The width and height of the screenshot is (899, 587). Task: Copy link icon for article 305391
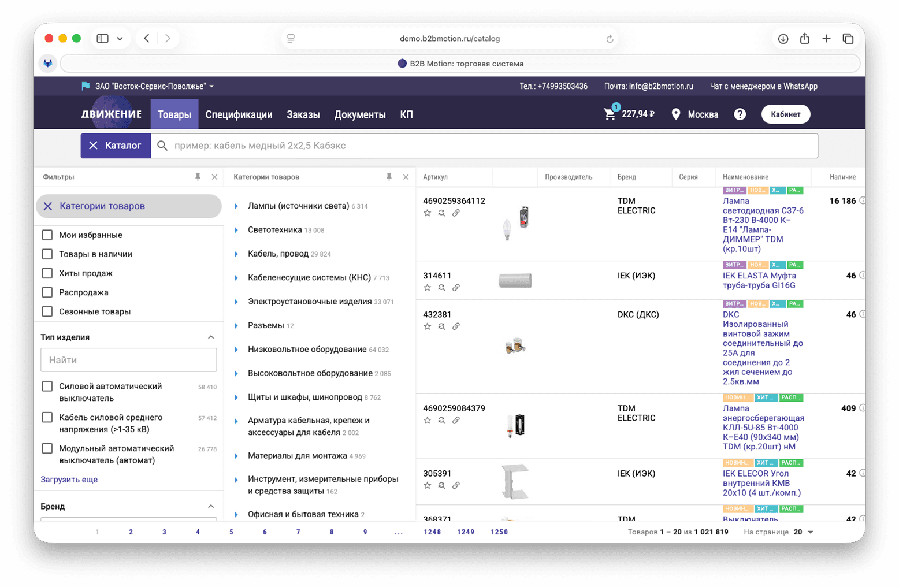click(456, 486)
